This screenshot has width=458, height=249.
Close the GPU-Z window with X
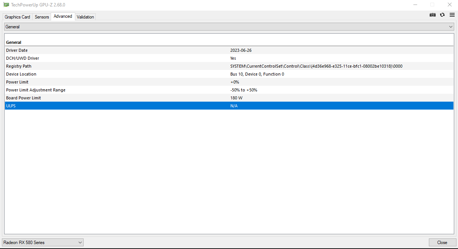pos(450,5)
